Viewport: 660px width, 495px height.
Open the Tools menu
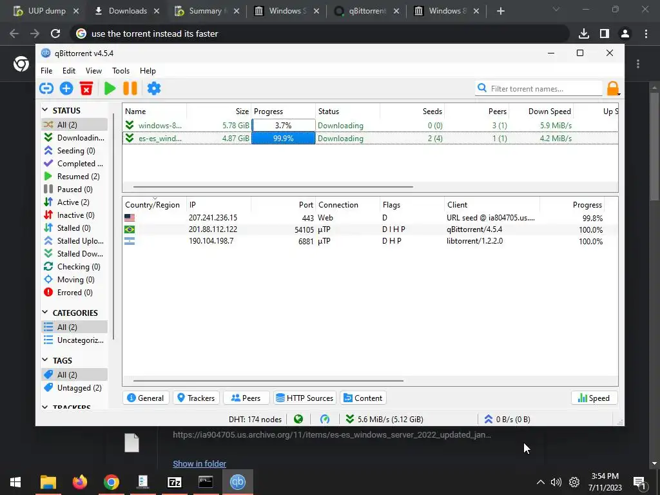coord(121,71)
